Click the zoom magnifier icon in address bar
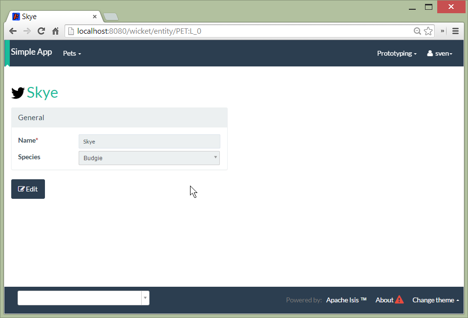This screenshot has width=468, height=318. pyautogui.click(x=417, y=31)
